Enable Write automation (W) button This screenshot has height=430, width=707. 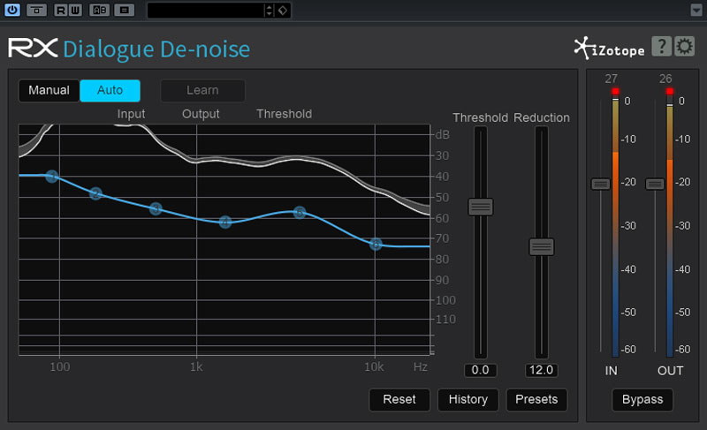pos(75,10)
